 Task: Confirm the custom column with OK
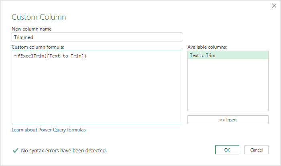pyautogui.click(x=227, y=150)
